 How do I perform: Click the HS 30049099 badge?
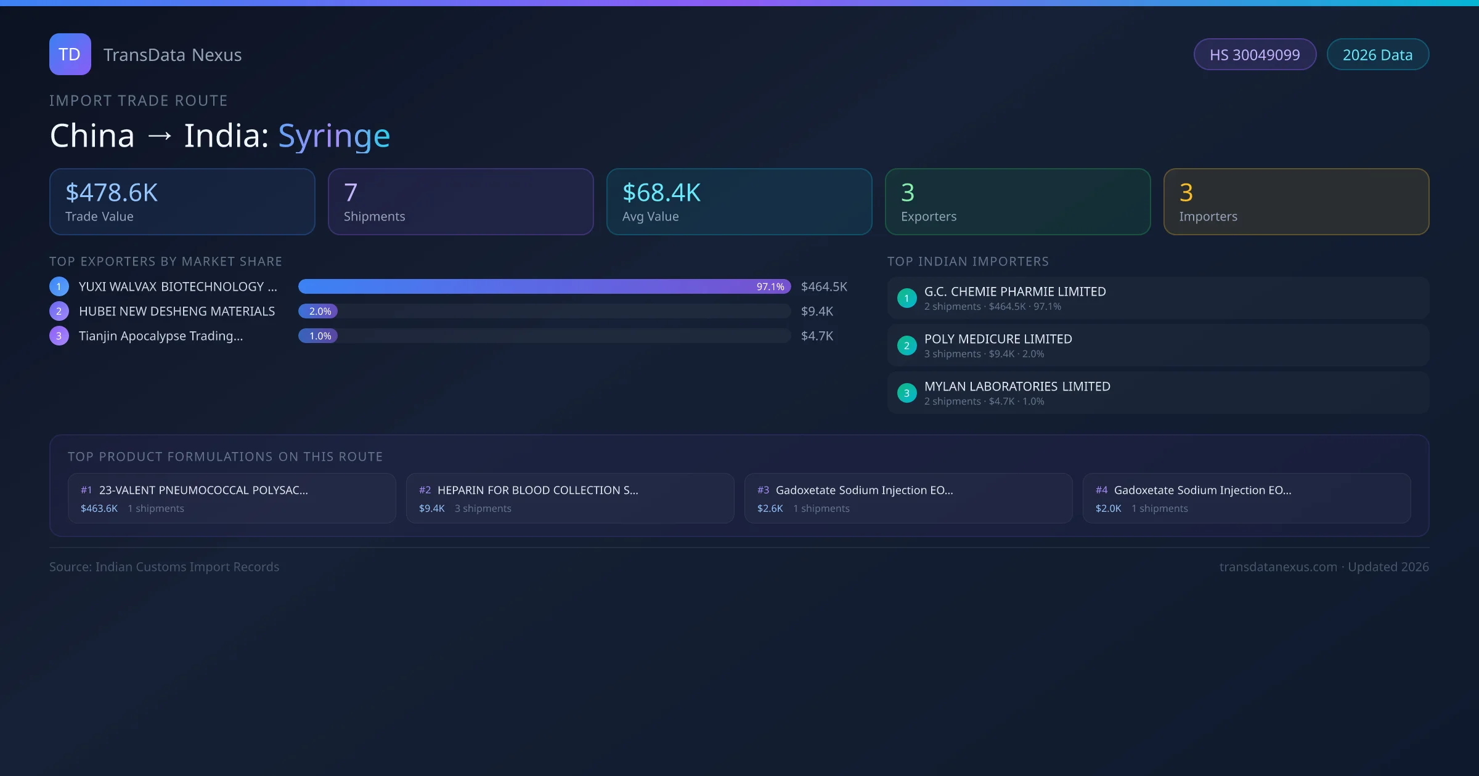tap(1254, 55)
